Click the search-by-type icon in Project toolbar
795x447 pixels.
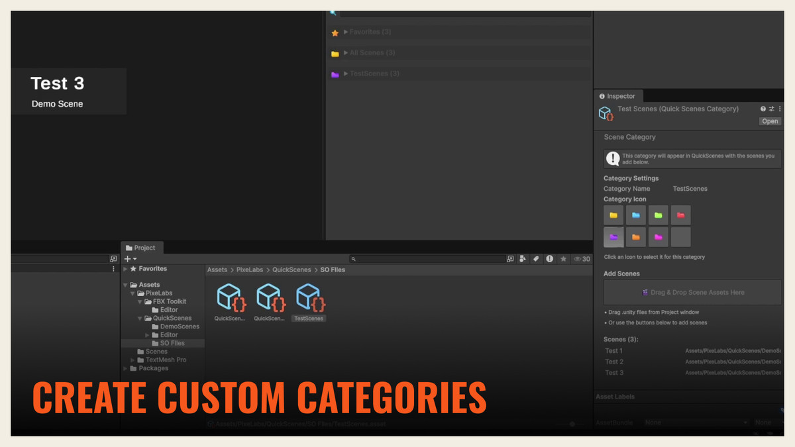pyautogui.click(x=523, y=259)
